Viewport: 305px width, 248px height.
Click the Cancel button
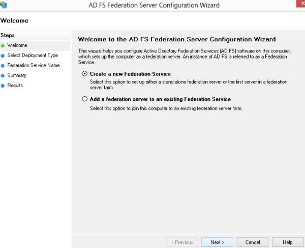pos(253,242)
